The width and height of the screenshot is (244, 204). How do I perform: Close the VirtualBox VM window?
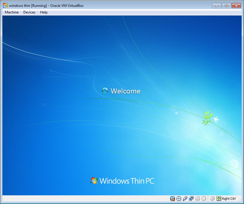236,6
